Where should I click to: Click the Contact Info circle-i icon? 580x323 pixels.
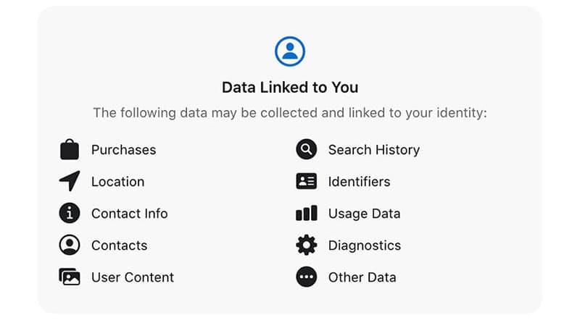(x=70, y=214)
